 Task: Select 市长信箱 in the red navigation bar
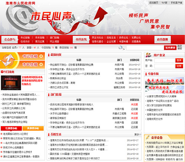40,38
